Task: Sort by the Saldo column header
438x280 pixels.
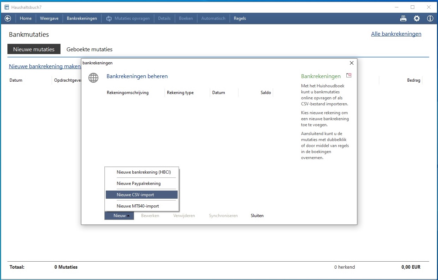Action: pyautogui.click(x=266, y=93)
